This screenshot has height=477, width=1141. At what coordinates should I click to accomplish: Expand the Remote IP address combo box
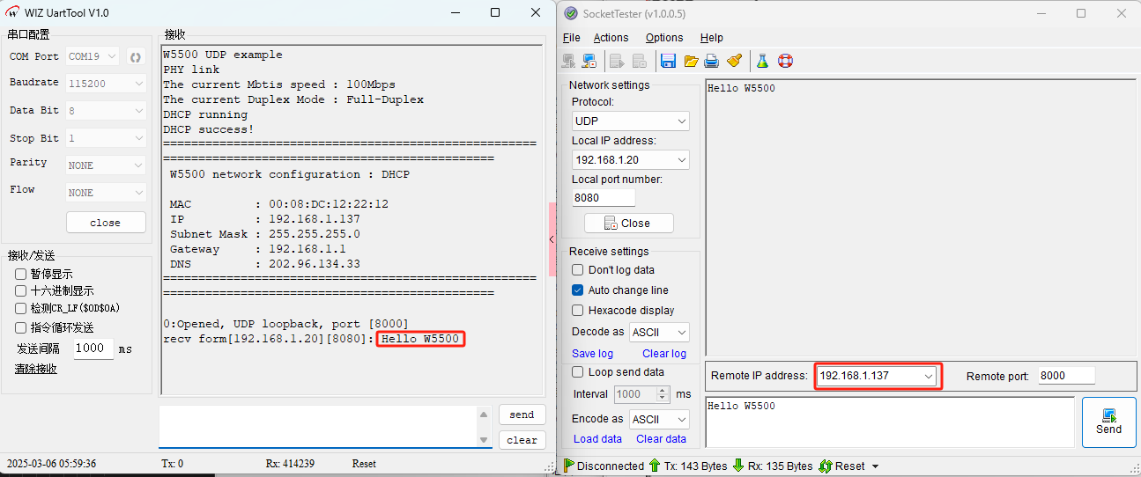pyautogui.click(x=928, y=376)
